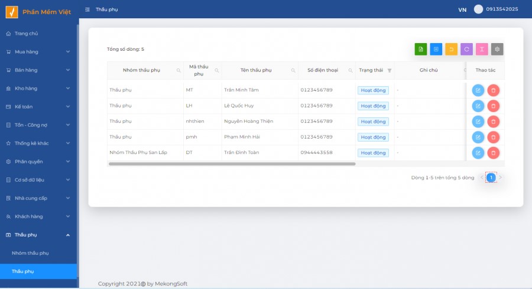Viewport: 532px width, 289px height.
Task: Expand the Thống kê khác menu
Action: [x=38, y=143]
